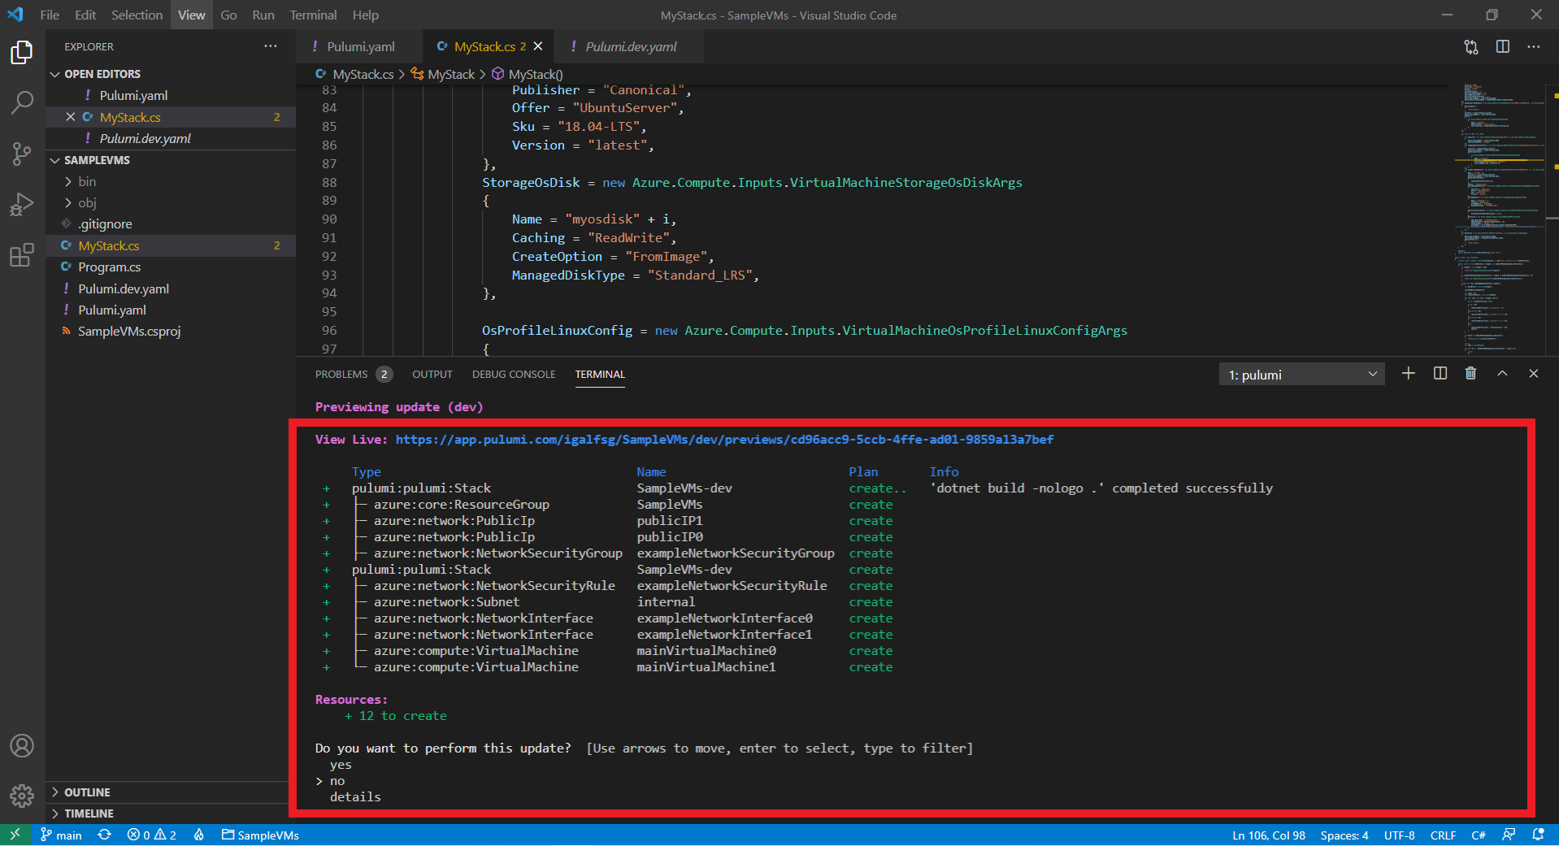The image size is (1559, 846).
Task: Open the View menu
Action: point(192,15)
